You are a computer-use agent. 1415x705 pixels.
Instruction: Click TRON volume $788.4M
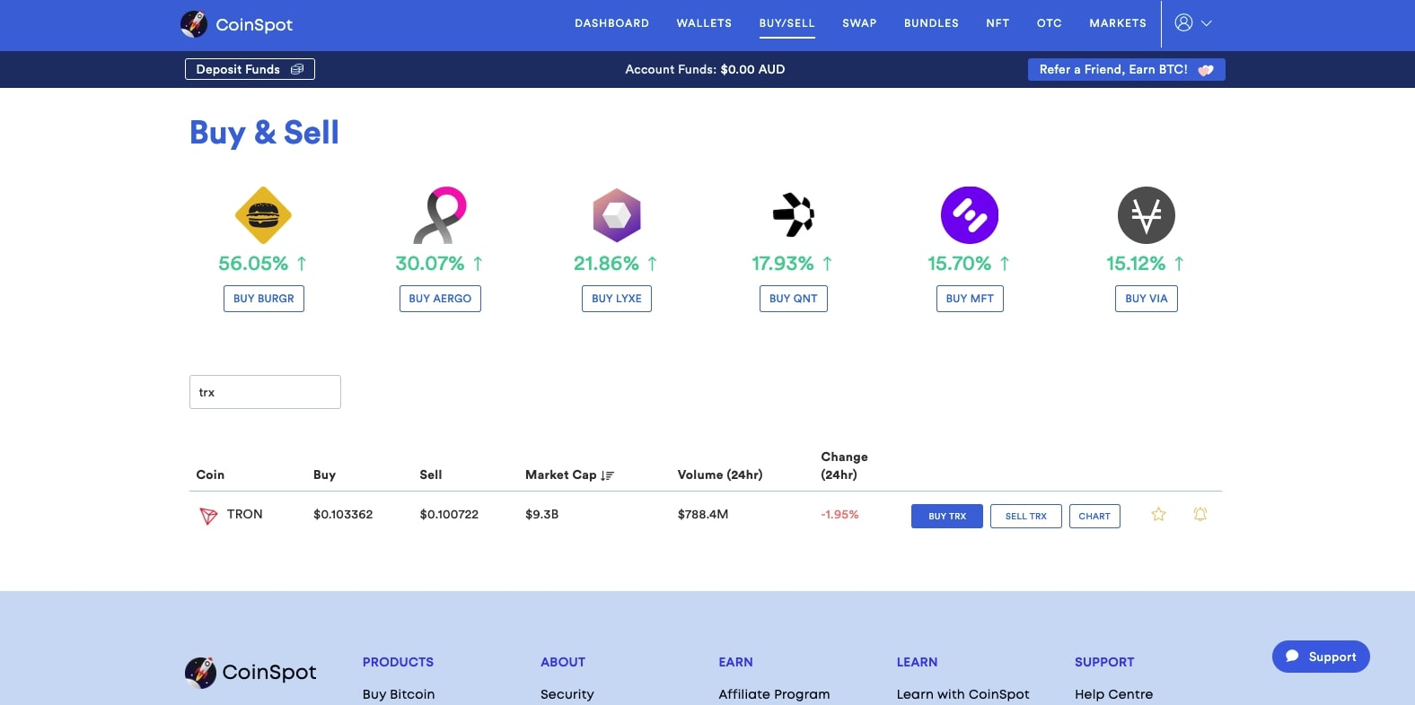pyautogui.click(x=703, y=514)
